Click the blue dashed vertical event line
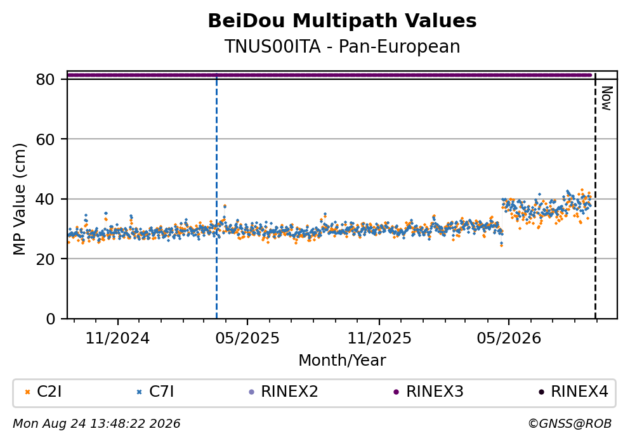 [x=216, y=195]
